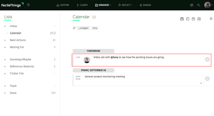The height and width of the screenshot is (116, 214).
Task: Open the help question mark icon
Action: click(28, 5)
